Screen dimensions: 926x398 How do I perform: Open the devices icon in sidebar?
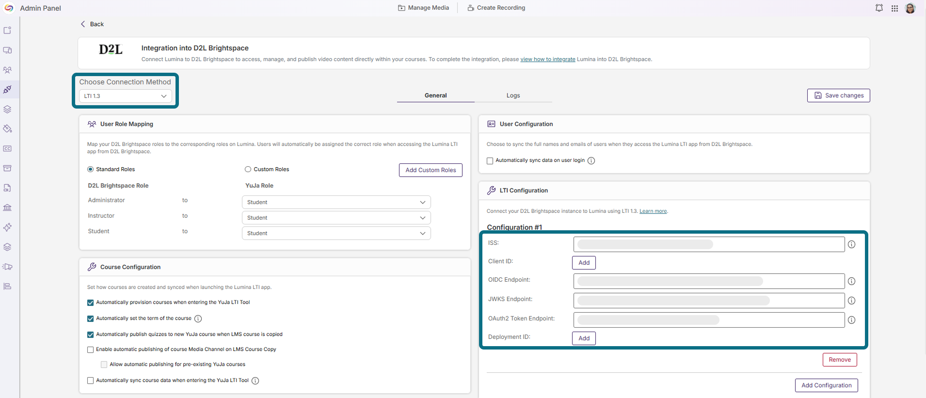click(x=7, y=50)
